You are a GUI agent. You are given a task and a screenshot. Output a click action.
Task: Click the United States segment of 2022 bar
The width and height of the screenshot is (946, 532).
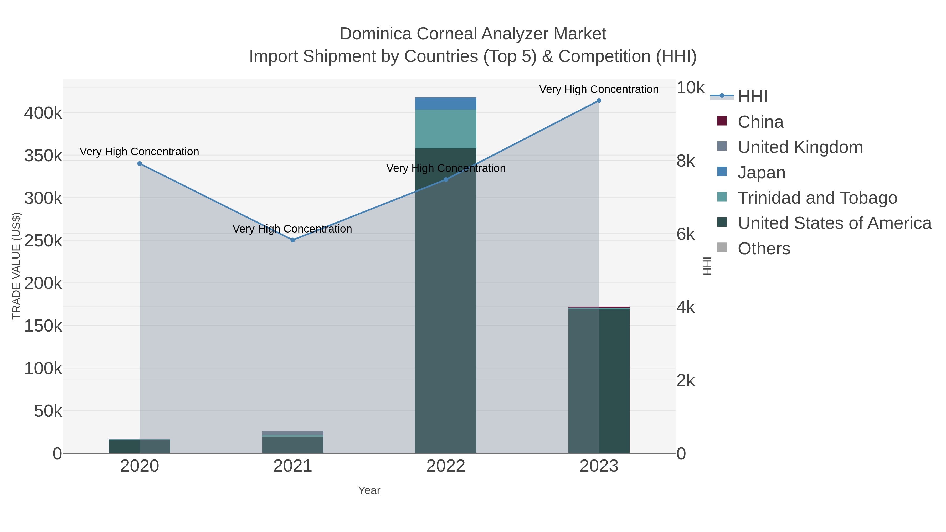[446, 301]
